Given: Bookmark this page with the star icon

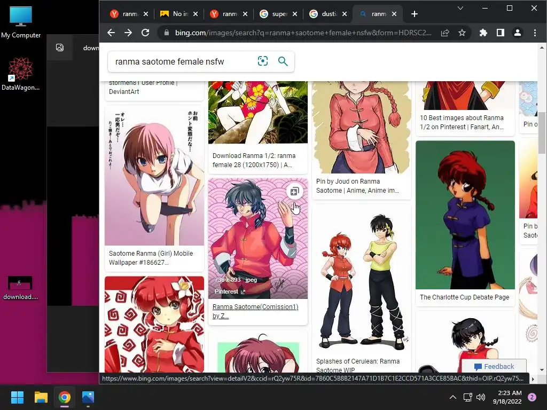Looking at the screenshot, I should (462, 33).
